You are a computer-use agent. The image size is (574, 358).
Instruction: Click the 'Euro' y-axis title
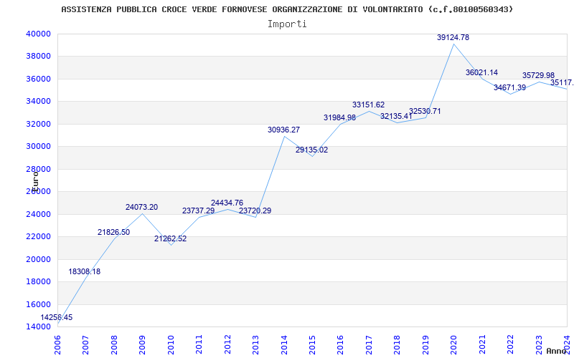(x=35, y=182)
